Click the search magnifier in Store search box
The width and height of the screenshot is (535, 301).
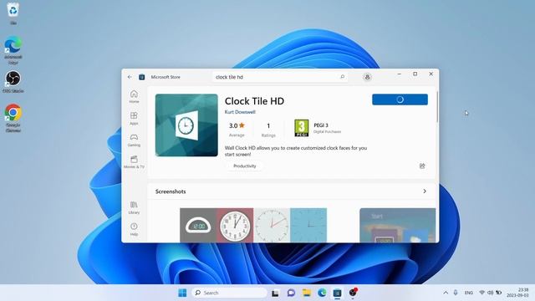click(x=342, y=77)
